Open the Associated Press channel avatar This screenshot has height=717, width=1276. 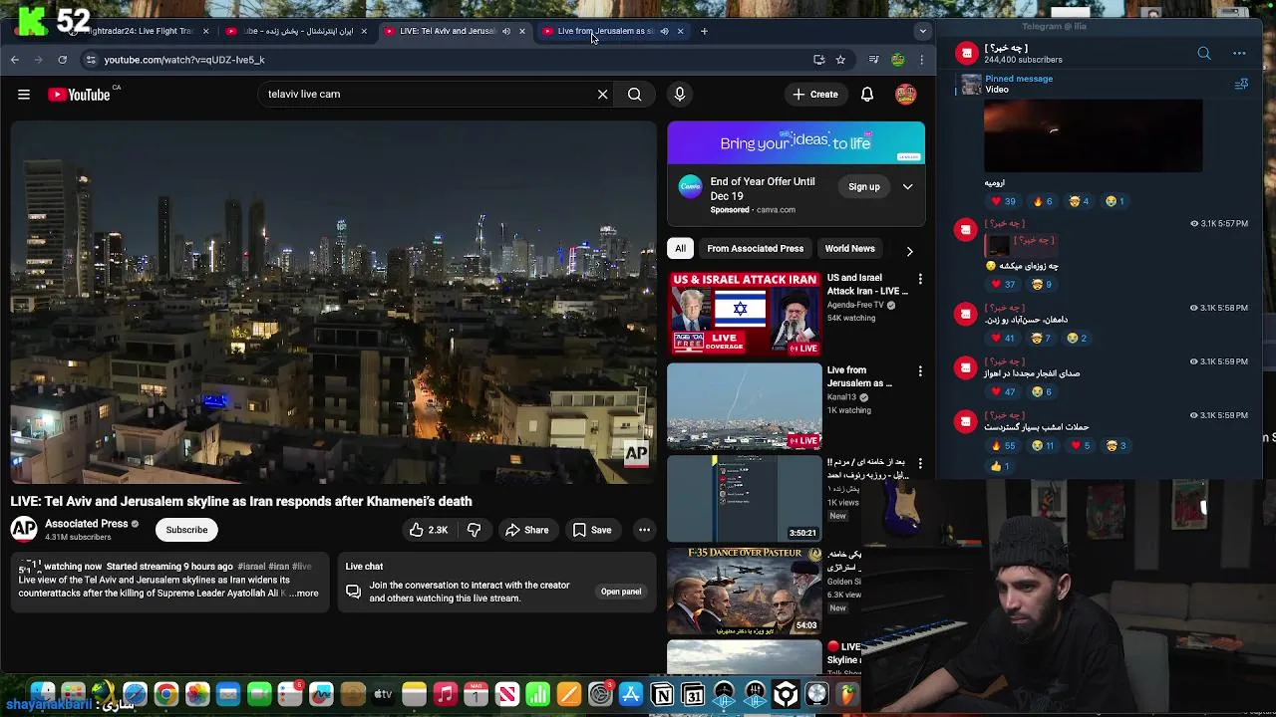(x=24, y=530)
